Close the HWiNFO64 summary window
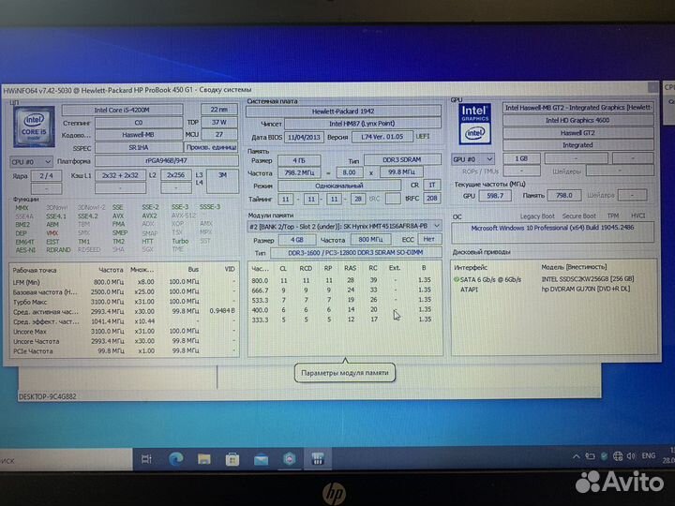The width and height of the screenshot is (675, 506). 652,87
